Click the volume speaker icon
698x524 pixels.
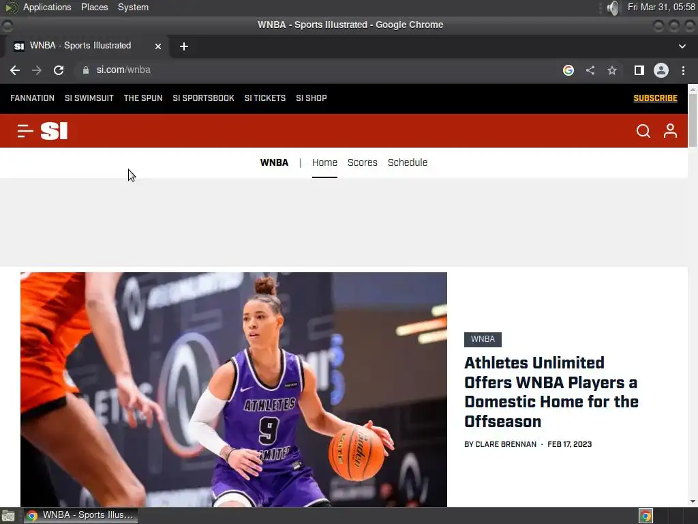coord(613,8)
